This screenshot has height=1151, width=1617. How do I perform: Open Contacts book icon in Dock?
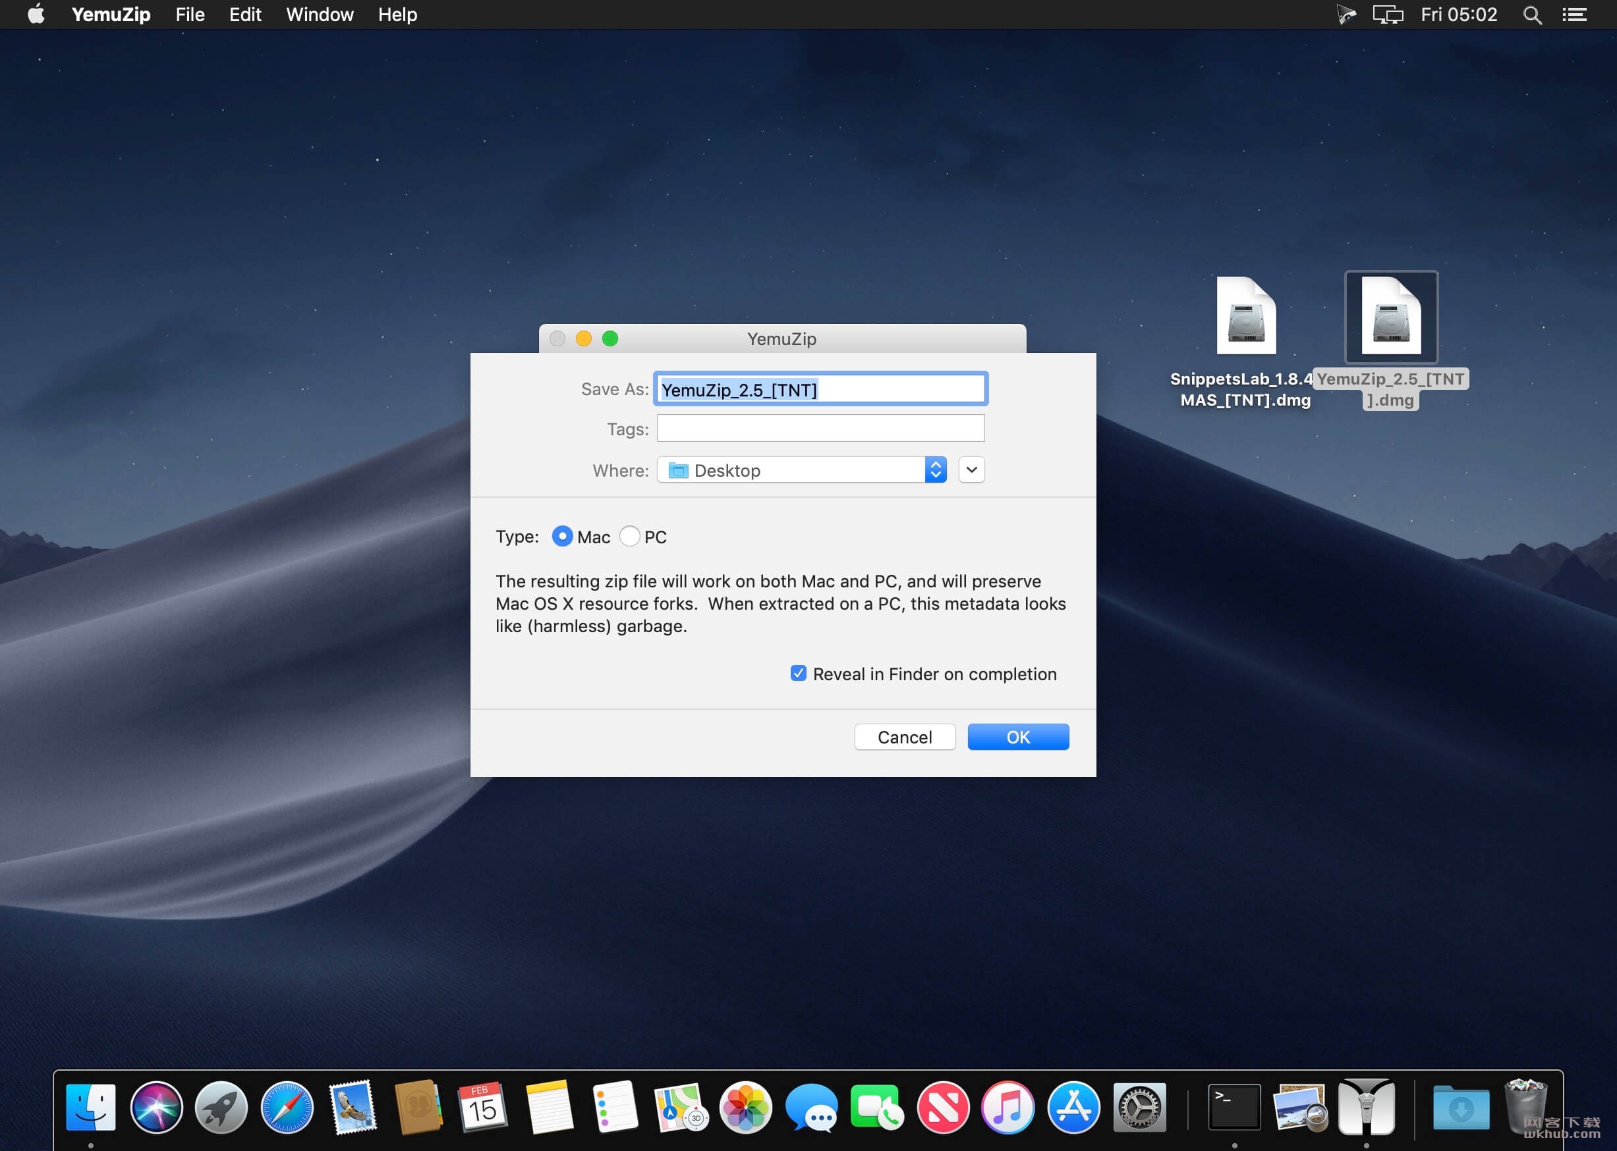click(x=418, y=1107)
